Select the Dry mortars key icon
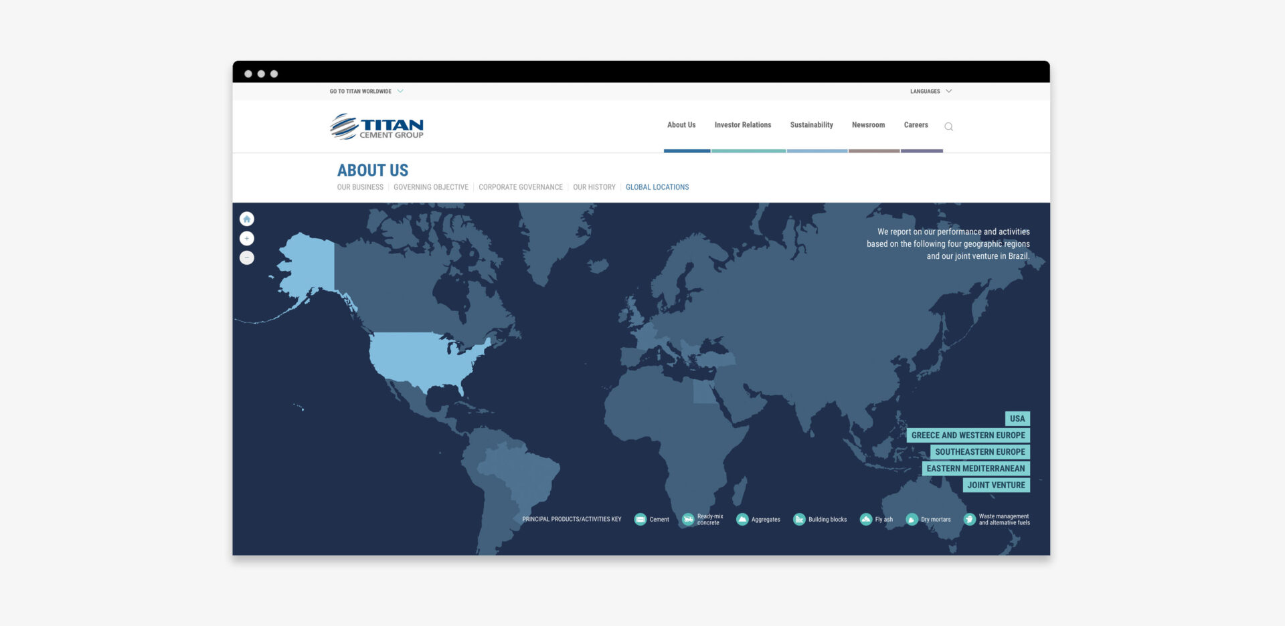 [912, 519]
